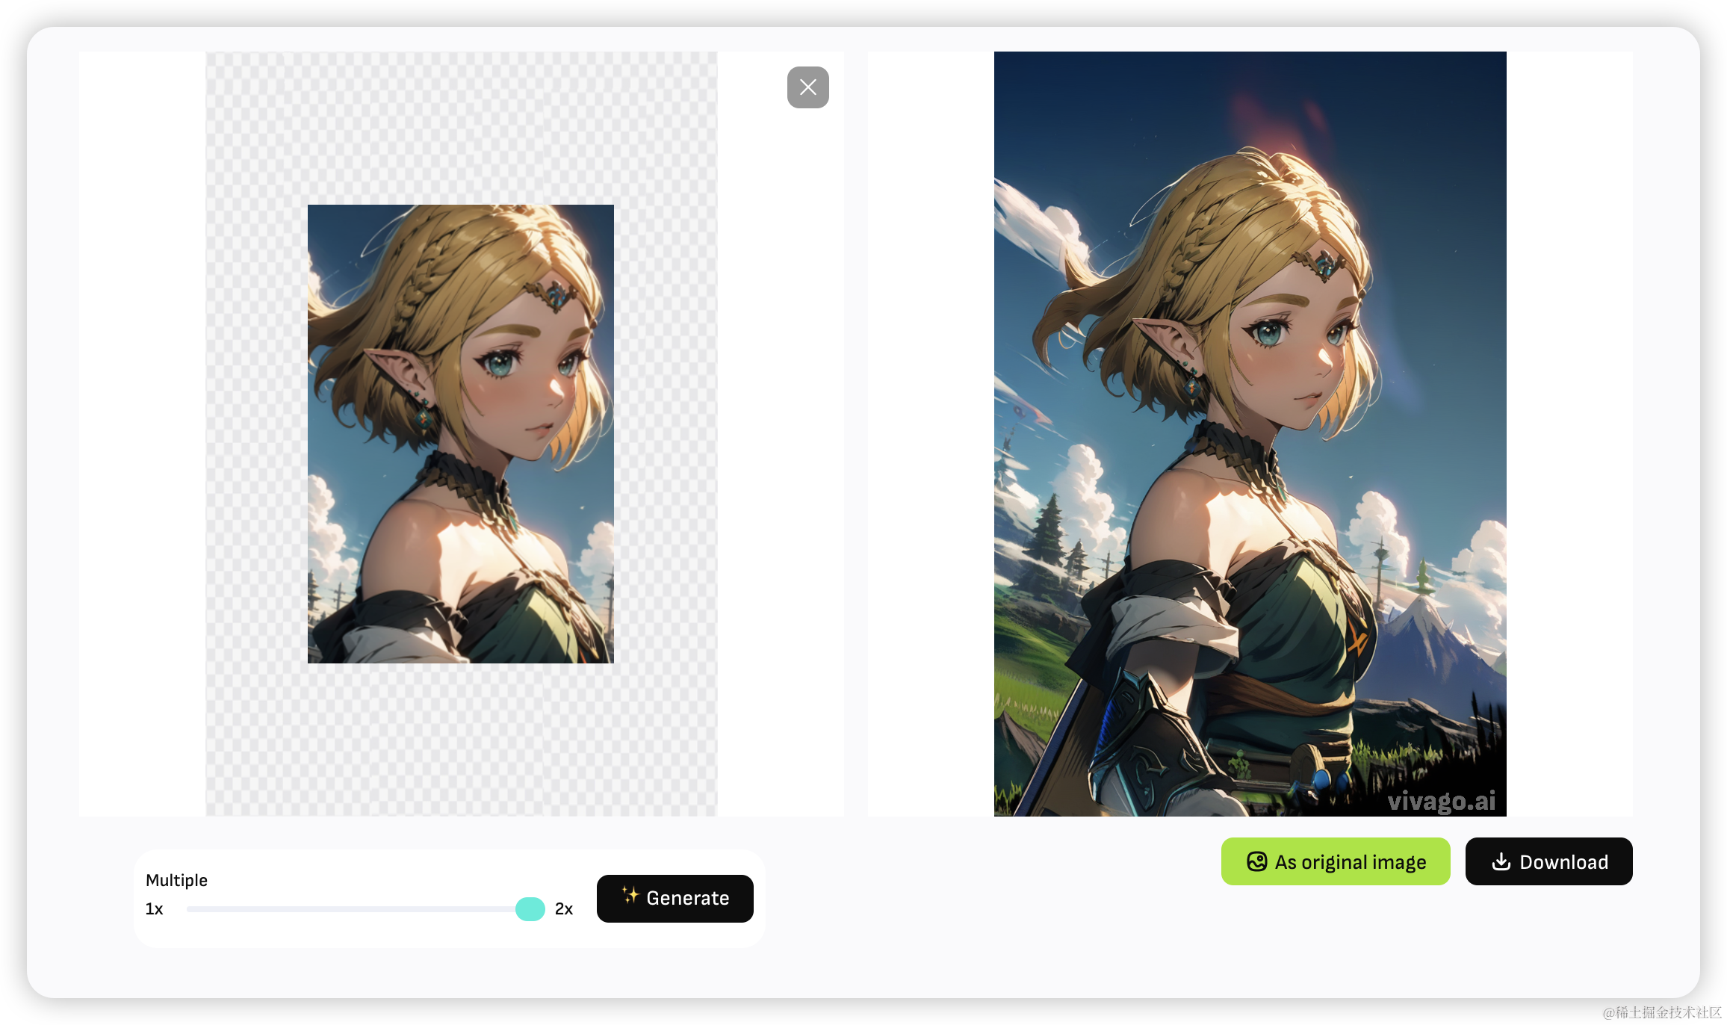Click the 1x end label of the slider
Viewport: 1727px width, 1025px height.
[x=155, y=909]
